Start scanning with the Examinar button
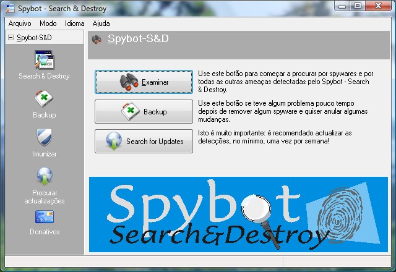 click(x=144, y=82)
